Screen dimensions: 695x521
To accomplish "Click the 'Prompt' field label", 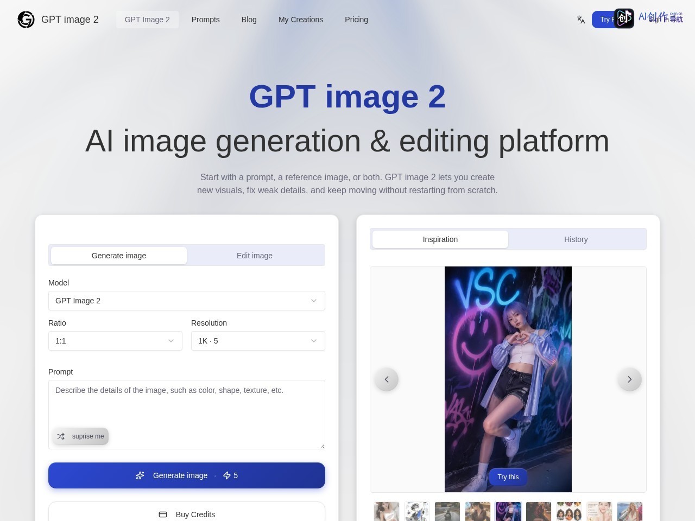I will coord(60,372).
